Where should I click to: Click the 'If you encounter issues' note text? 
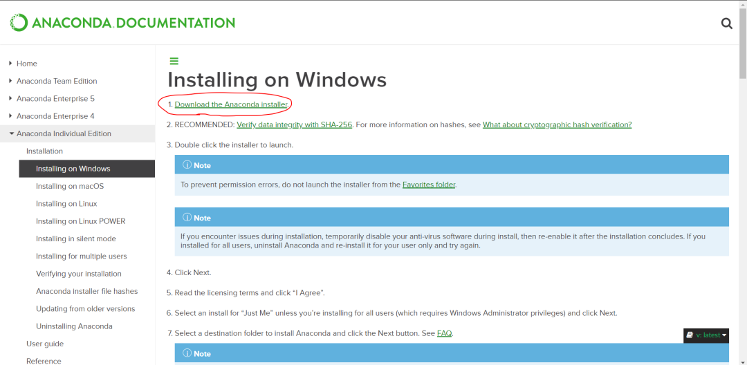pyautogui.click(x=443, y=241)
